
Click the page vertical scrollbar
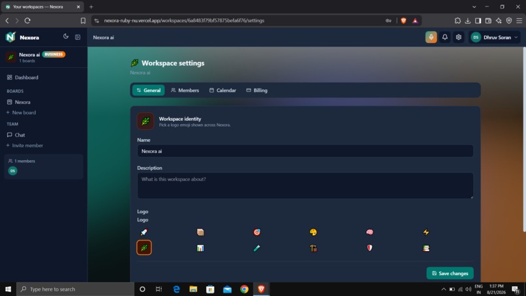[524, 139]
